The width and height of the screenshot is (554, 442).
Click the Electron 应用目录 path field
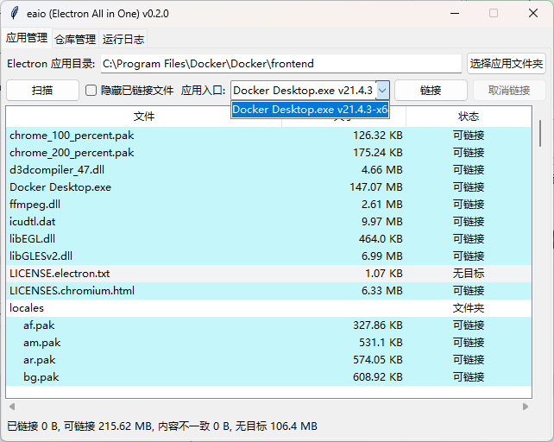[281, 64]
